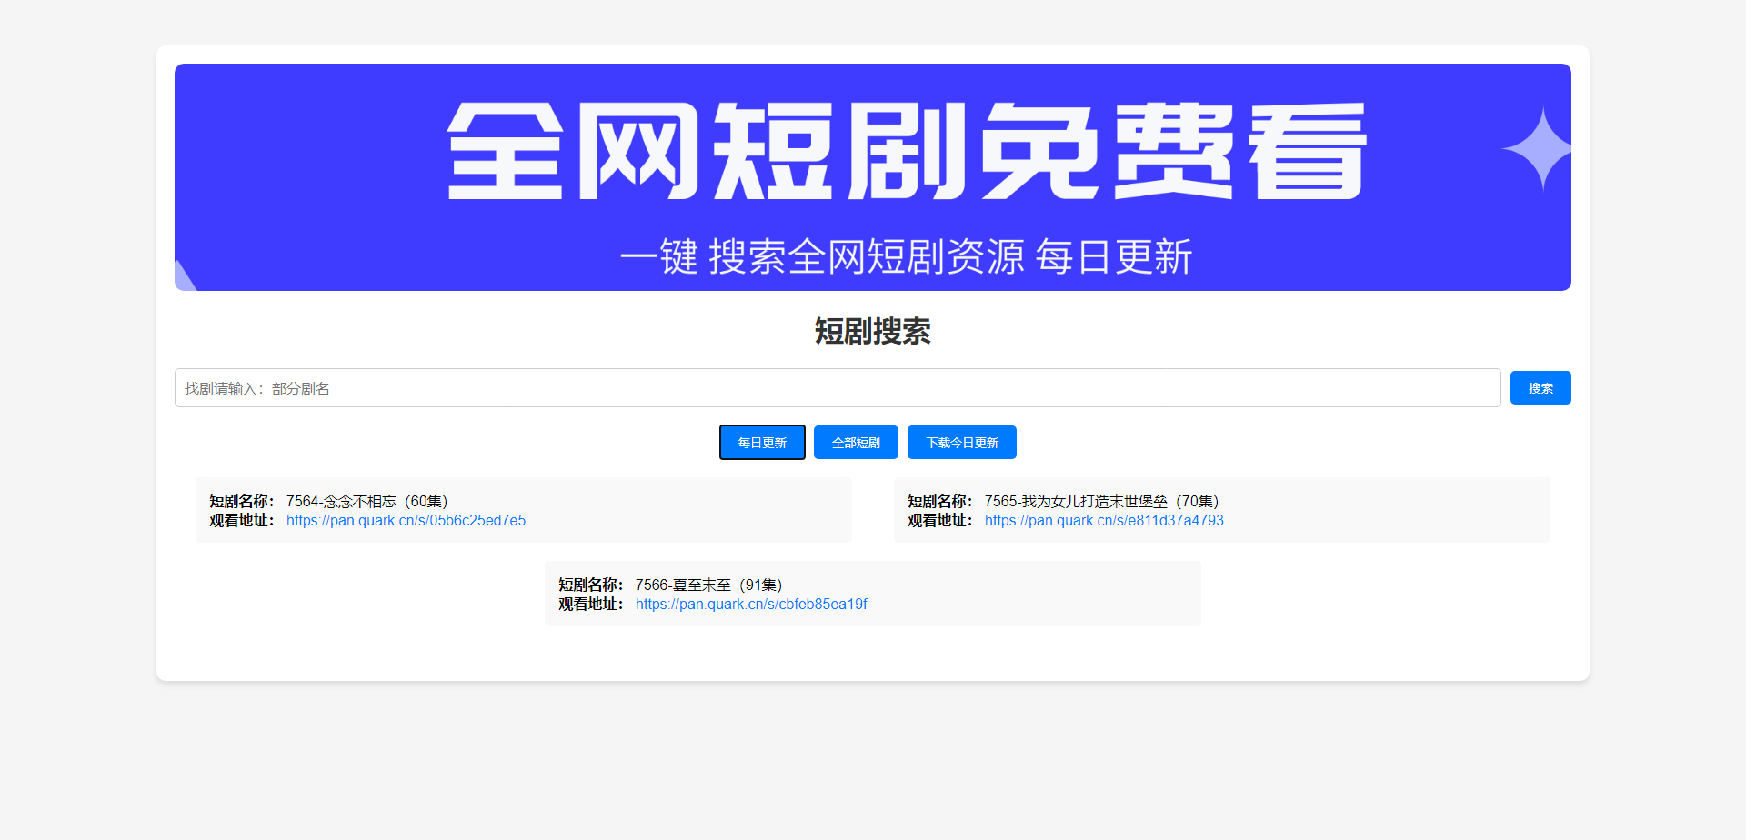Open the link for 我为女儿打造末世堡垒
Image resolution: width=1746 pixels, height=840 pixels.
pyautogui.click(x=1103, y=520)
